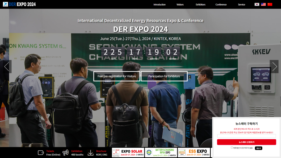This screenshot has height=158, width=281.
Task: Open the Introduction menu
Action: pos(159,4)
